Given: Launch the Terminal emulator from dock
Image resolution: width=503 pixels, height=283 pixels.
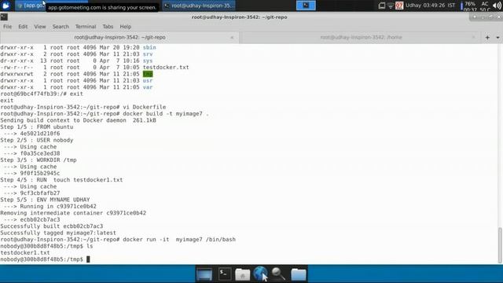Looking at the screenshot, I should click(225, 274).
